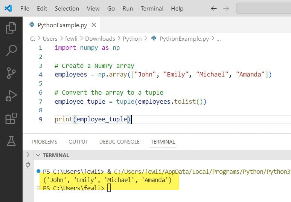Screen dimensions: 291x202
Task: Open the Selection menu
Action: [67, 9]
